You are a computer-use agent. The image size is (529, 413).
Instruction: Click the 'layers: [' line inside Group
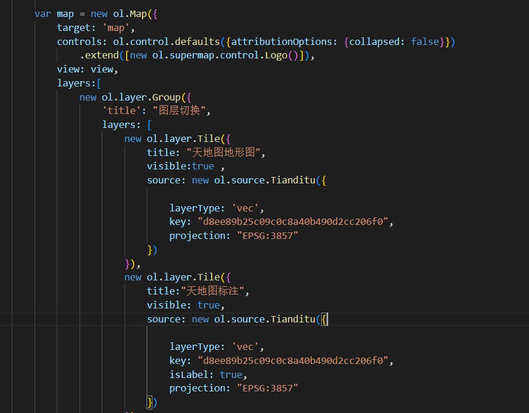[127, 125]
